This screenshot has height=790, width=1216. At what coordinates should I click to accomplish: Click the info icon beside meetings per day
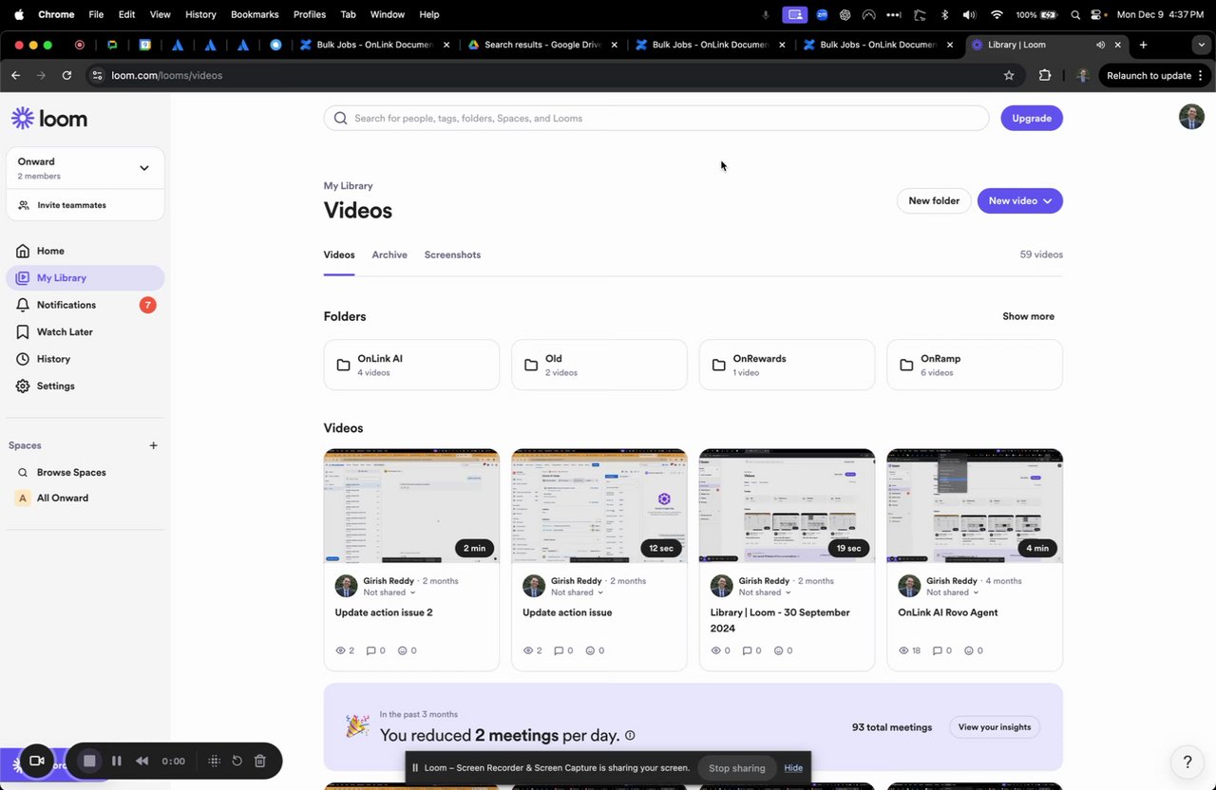point(630,736)
